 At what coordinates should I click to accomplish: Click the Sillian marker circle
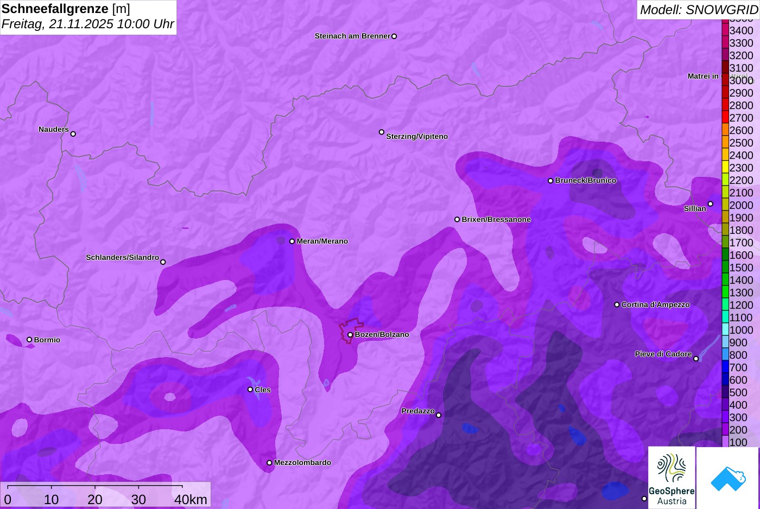710,204
